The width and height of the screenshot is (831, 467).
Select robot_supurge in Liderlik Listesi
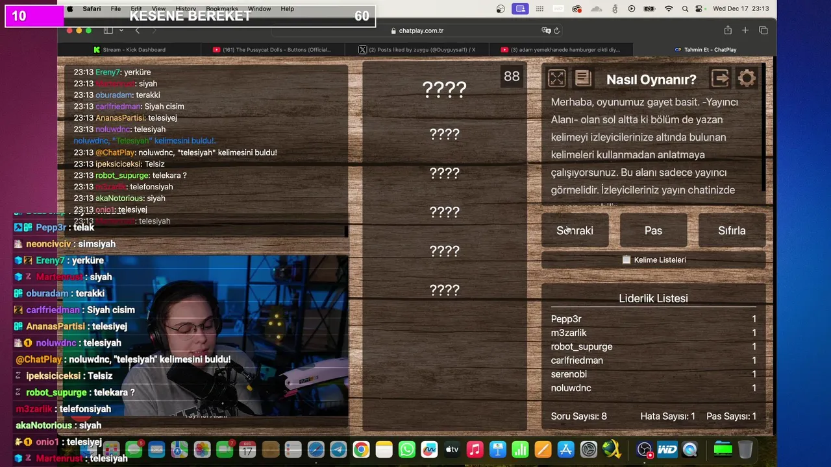click(x=653, y=346)
